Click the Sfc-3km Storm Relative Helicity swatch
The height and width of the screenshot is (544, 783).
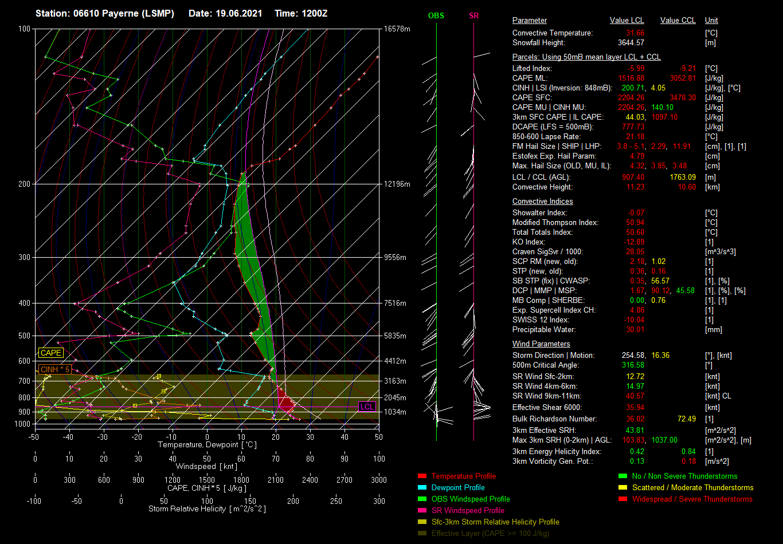point(422,522)
